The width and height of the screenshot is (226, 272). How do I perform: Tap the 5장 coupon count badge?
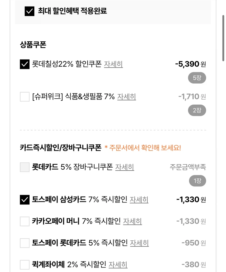pyautogui.click(x=197, y=78)
